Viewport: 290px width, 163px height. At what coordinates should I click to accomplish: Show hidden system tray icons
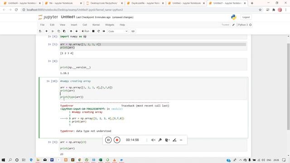[241, 160]
